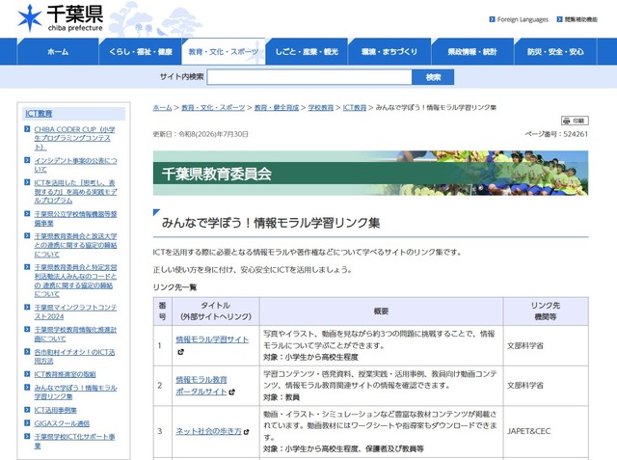The image size is (617, 460).
Task: Click the 対象：教員 text in row 2
Action: coord(282,397)
